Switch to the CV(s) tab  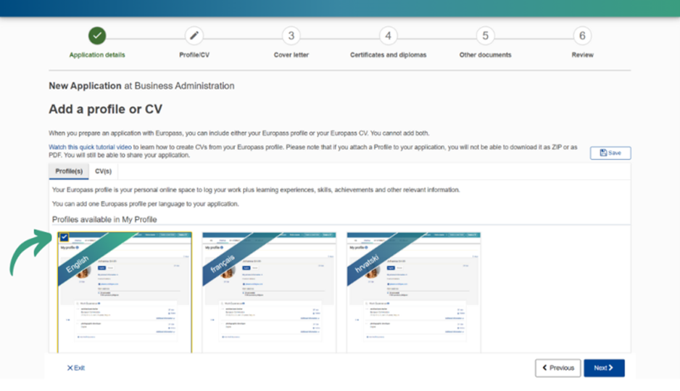(x=103, y=171)
